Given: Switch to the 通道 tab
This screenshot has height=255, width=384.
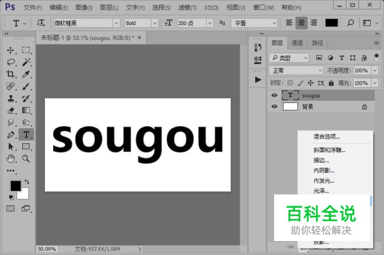Looking at the screenshot, I should coord(297,43).
